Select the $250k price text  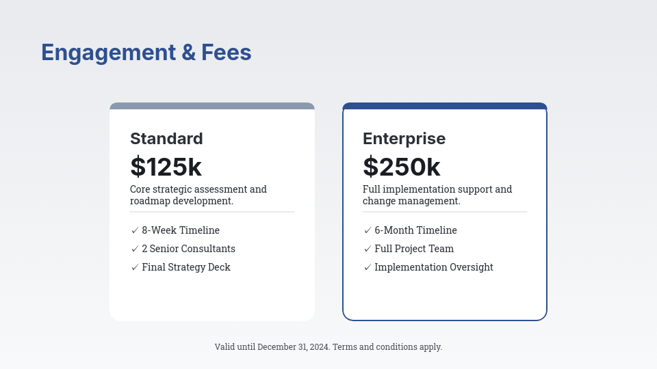401,167
